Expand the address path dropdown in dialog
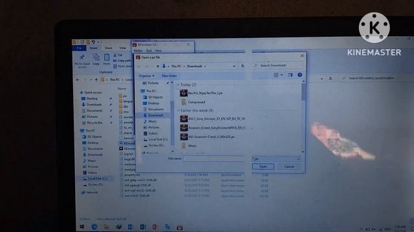This screenshot has width=414, height=232. click(234, 66)
